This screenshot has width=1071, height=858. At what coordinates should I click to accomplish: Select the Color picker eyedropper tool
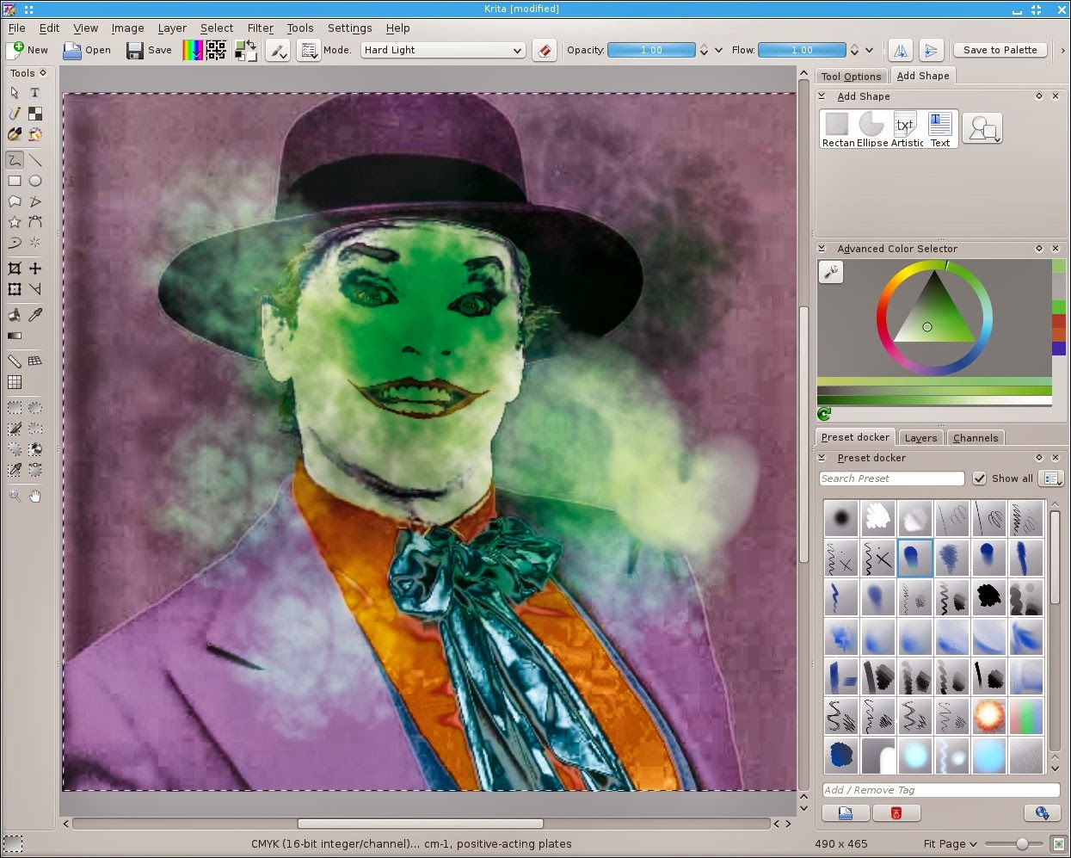[35, 315]
